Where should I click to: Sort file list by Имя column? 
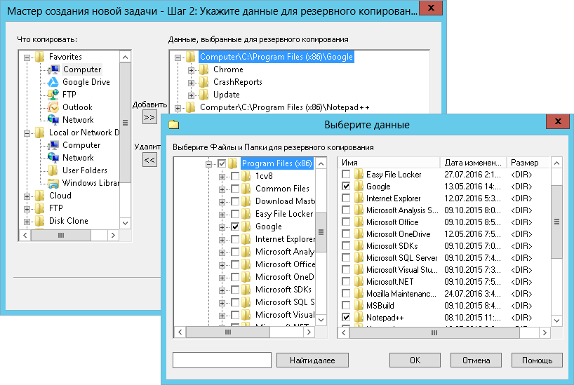point(389,163)
